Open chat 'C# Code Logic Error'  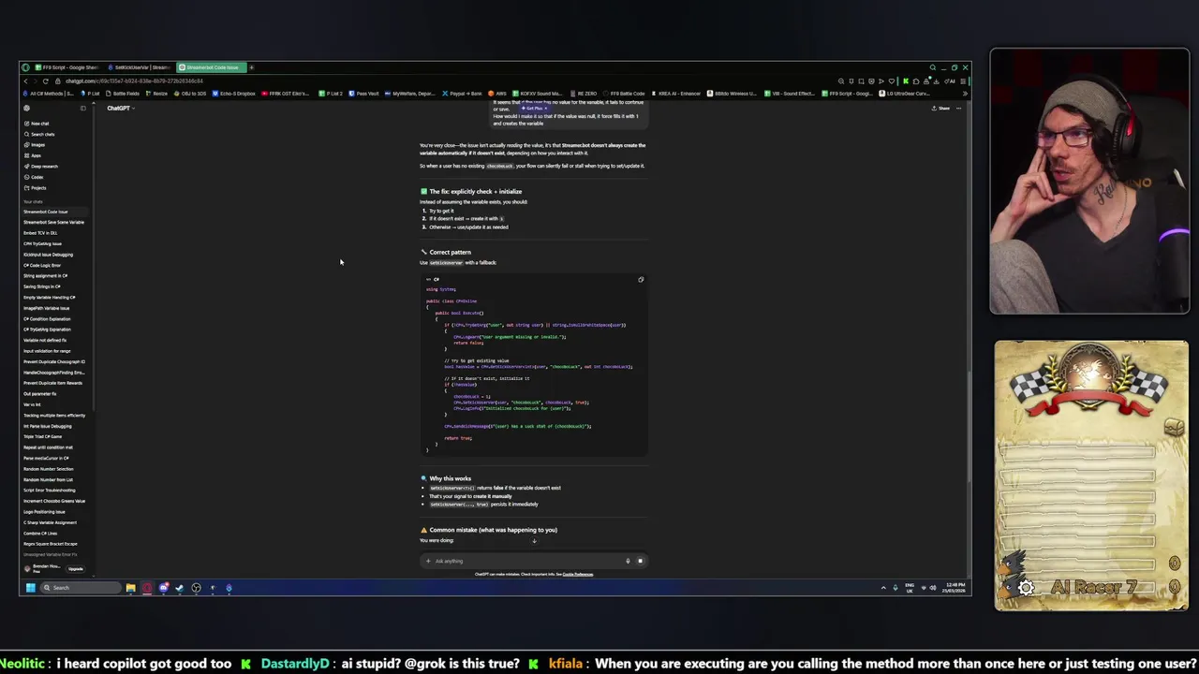pyautogui.click(x=42, y=265)
